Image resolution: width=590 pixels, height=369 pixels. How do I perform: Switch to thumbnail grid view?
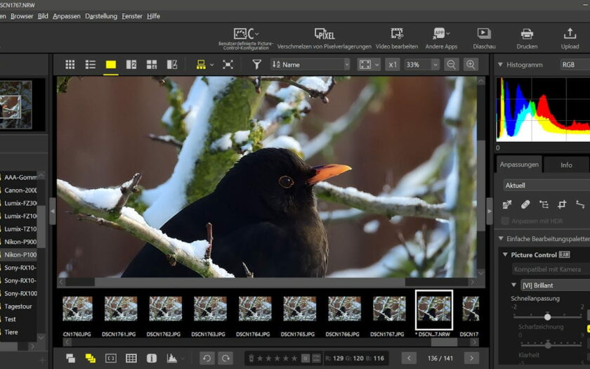pyautogui.click(x=70, y=65)
